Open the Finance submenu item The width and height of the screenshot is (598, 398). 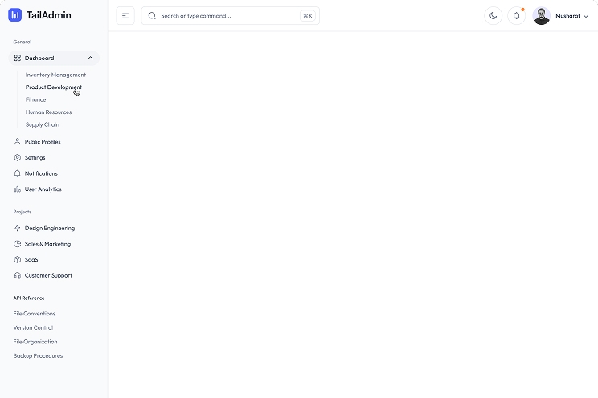(36, 99)
